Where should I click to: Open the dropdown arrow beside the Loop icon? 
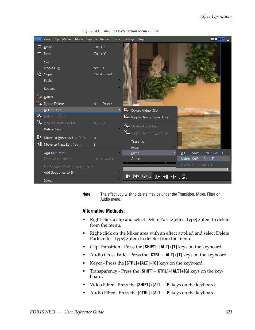pyautogui.click(x=150, y=178)
